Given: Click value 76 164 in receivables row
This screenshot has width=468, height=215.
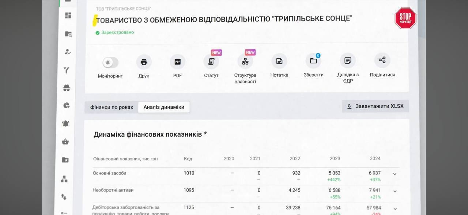Looking at the screenshot, I should pos(333,208).
